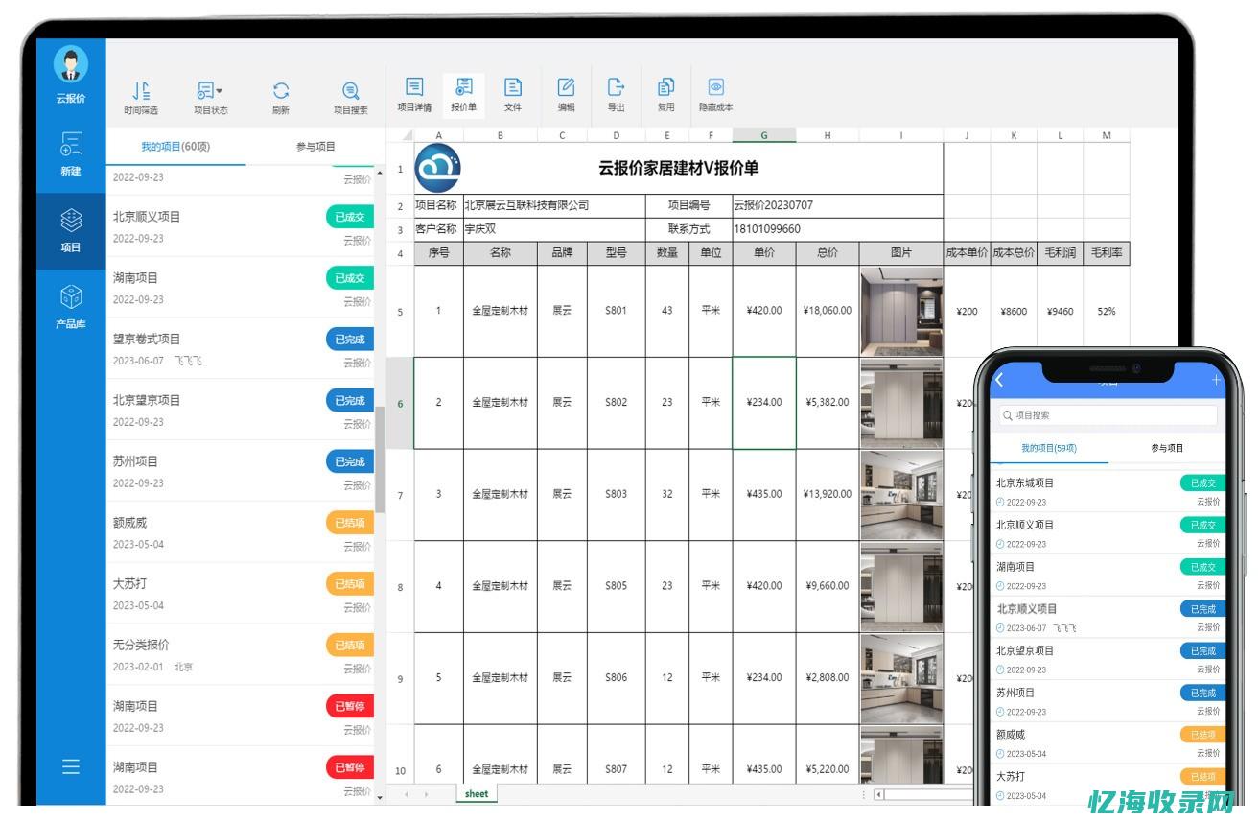This screenshot has height=823, width=1260.
Task: Select column G header in the spreadsheet
Action: pyautogui.click(x=764, y=135)
